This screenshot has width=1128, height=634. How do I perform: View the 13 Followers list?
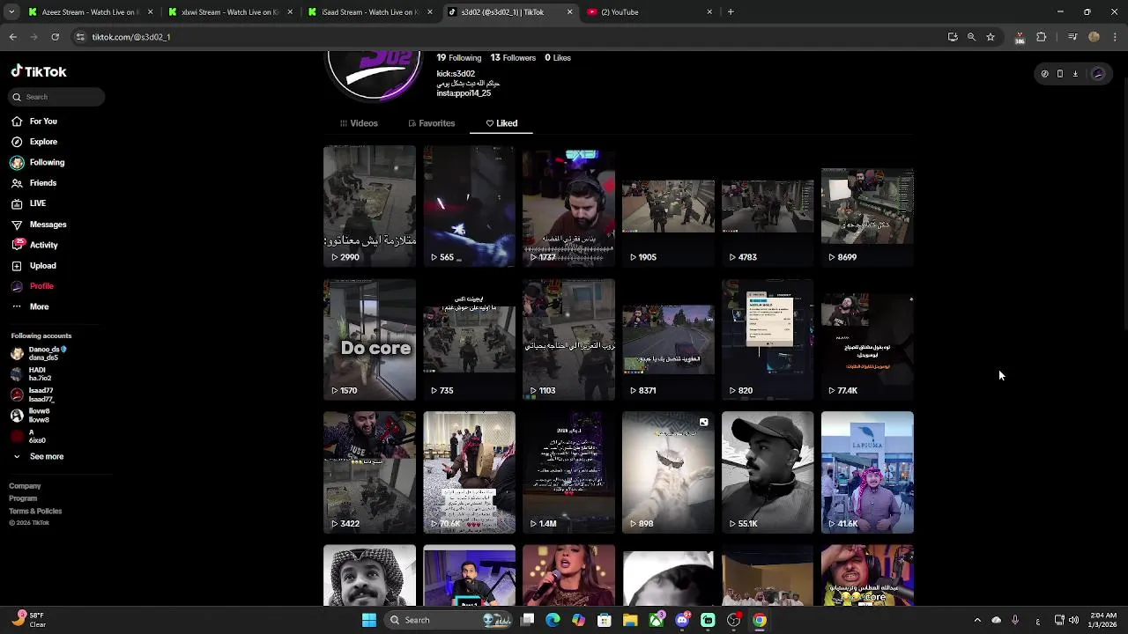tap(513, 58)
